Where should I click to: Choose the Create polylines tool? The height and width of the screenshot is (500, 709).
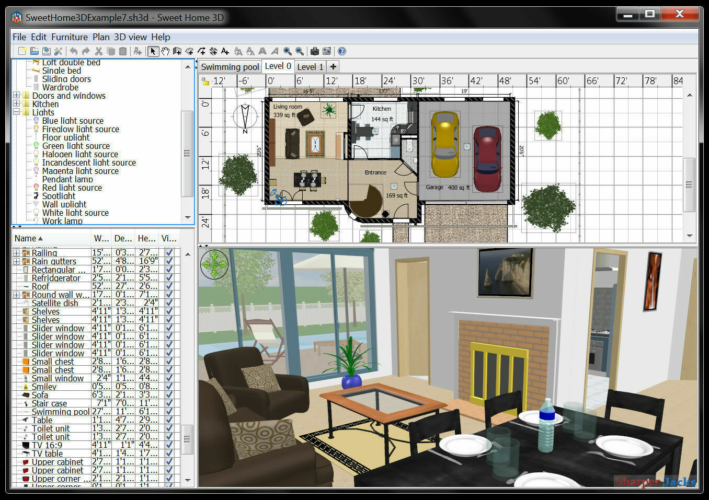pyautogui.click(x=201, y=51)
